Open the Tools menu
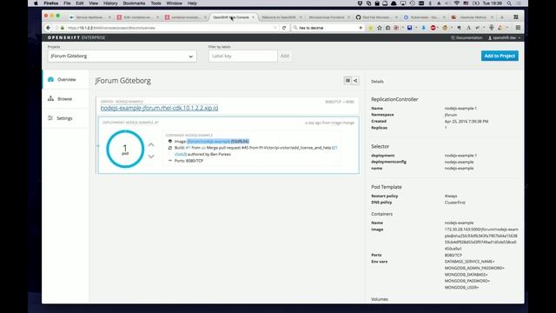The image size is (556, 313). point(156,3)
